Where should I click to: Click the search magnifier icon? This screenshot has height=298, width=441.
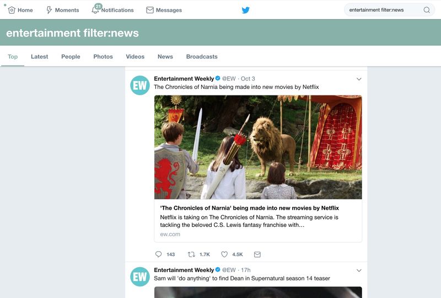point(427,10)
